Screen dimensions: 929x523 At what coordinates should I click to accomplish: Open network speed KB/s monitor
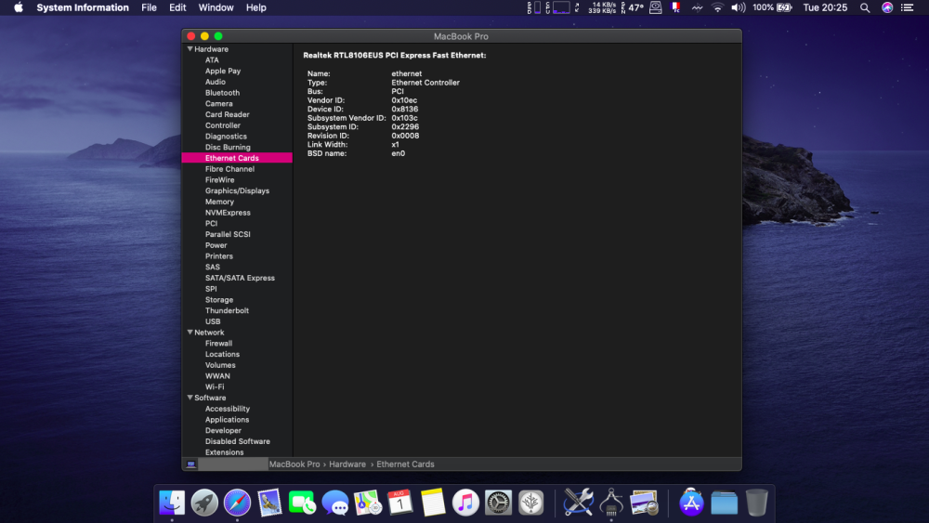pyautogui.click(x=601, y=7)
